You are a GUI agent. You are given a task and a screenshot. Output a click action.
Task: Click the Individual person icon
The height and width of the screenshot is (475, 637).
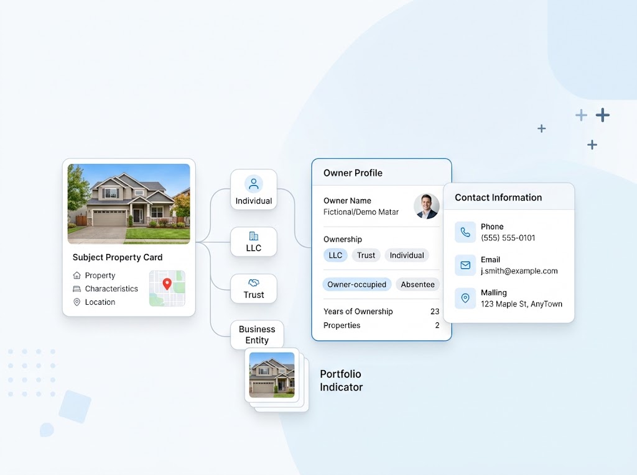click(x=254, y=184)
